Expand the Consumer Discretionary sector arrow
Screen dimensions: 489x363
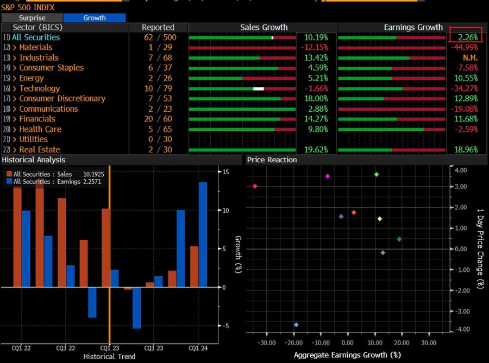[15, 98]
